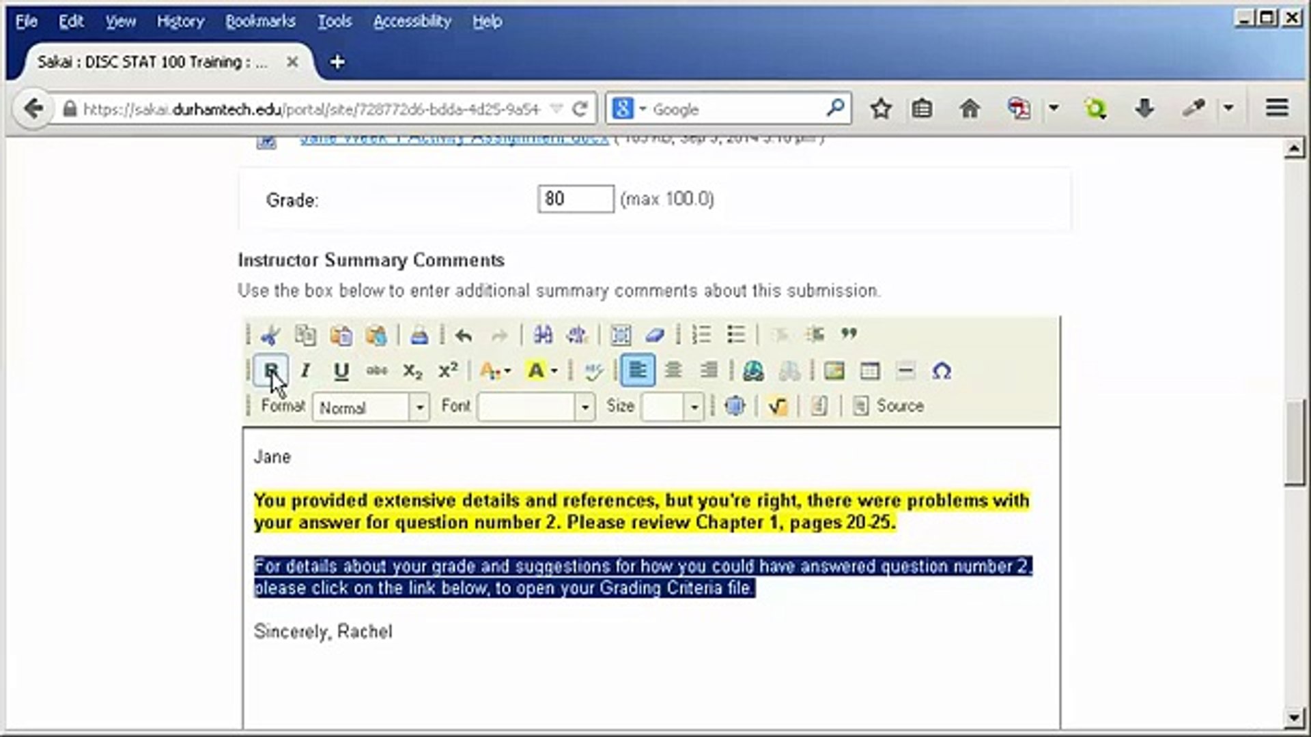1311x737 pixels.
Task: Insert special character with Omega icon
Action: pyautogui.click(x=942, y=371)
